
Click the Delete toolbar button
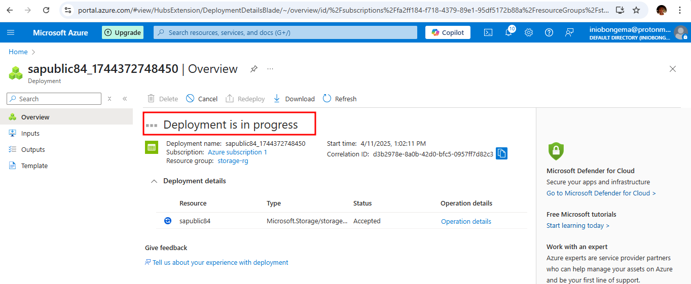point(163,99)
